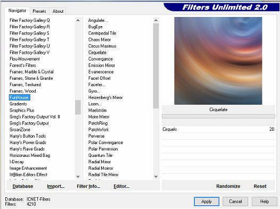This screenshot has height=209, width=280.
Task: Switch to the Presets tab
Action: pyautogui.click(x=39, y=11)
